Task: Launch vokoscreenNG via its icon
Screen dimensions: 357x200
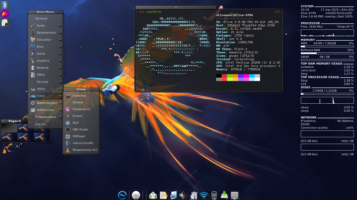Action: (68, 143)
